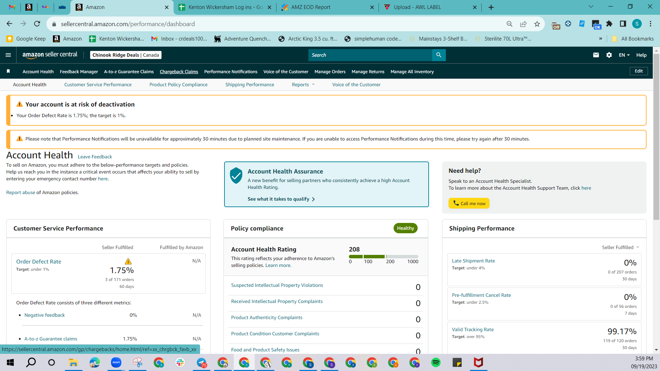Screen dimensions: 660x371
Task: Switch to the Kenton Wickersham Log ins tab
Action: tap(225, 7)
